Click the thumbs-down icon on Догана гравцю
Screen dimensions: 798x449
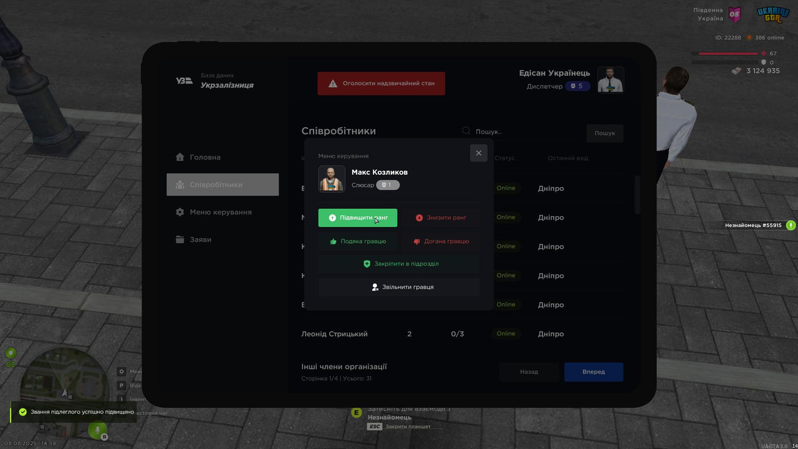coord(417,241)
